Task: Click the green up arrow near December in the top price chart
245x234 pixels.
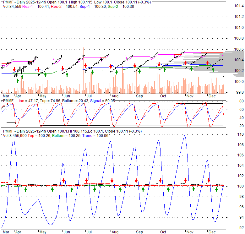Action: tap(213, 70)
